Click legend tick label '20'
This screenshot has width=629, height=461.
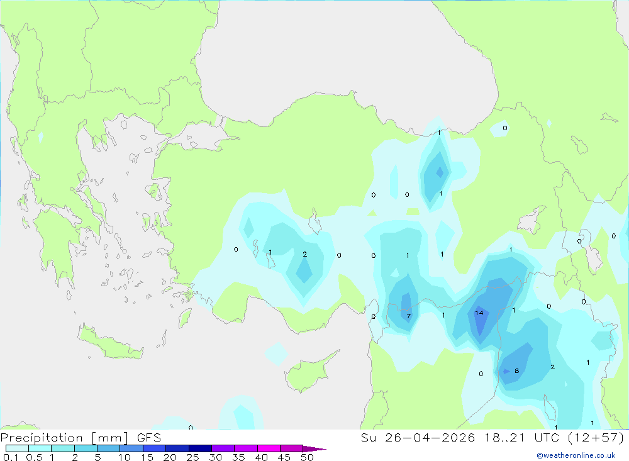(x=170, y=457)
